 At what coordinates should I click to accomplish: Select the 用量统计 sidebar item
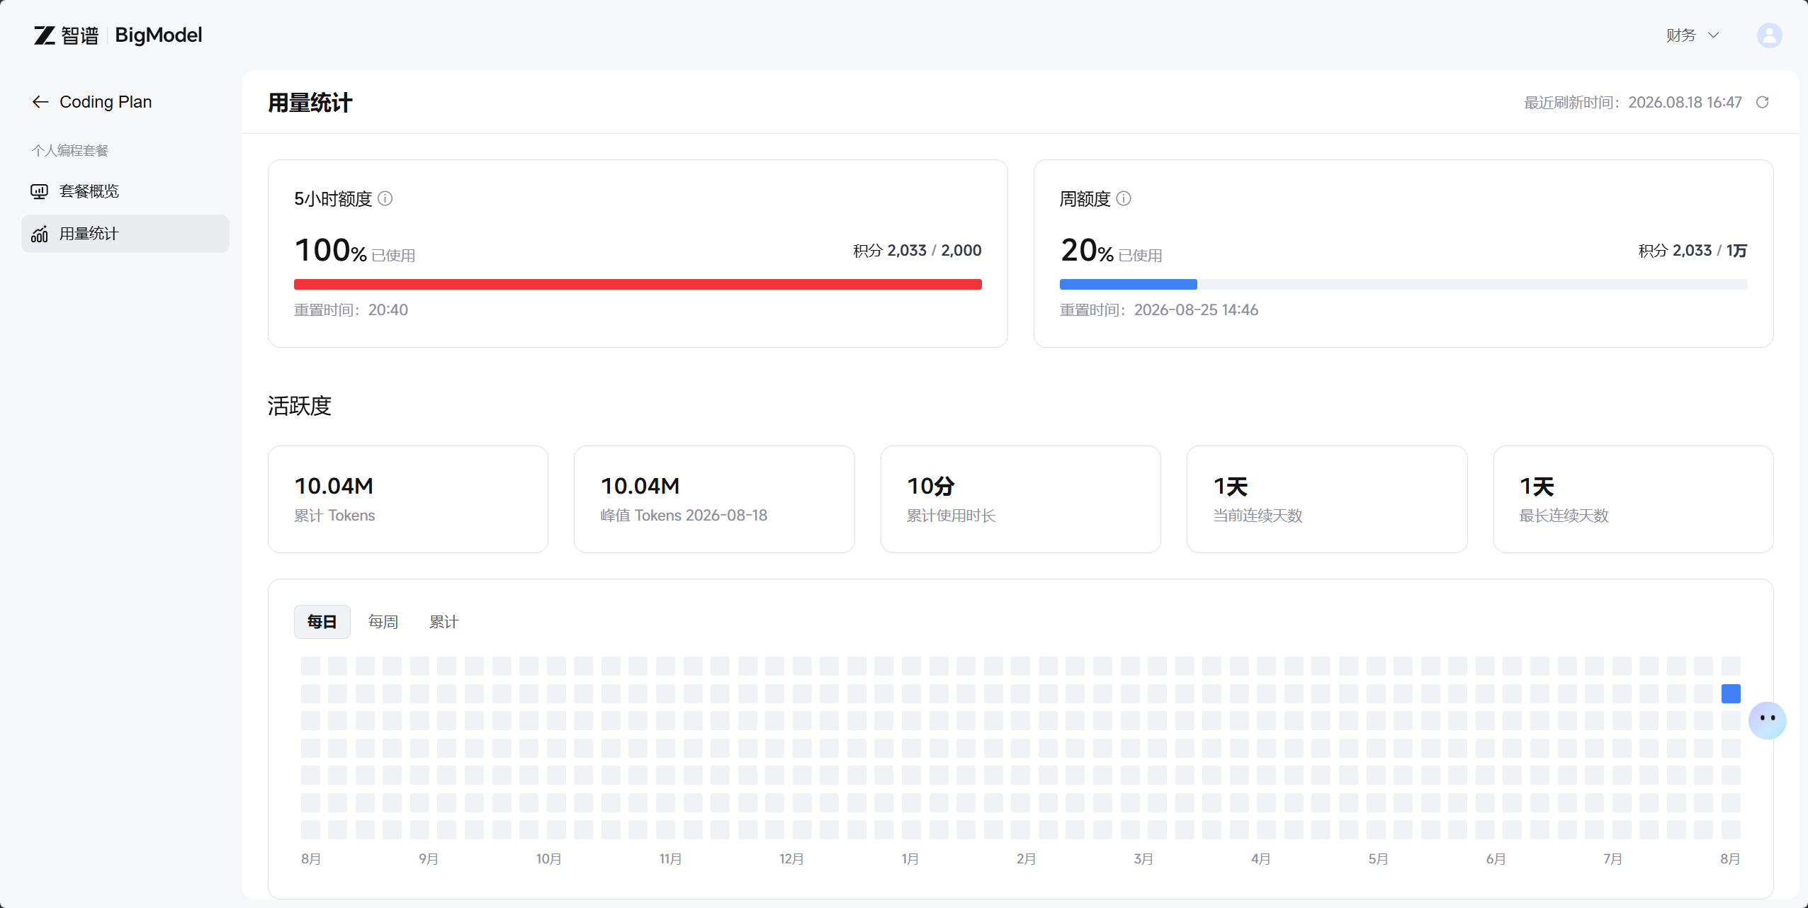[125, 234]
